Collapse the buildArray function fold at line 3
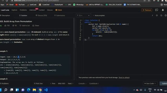The width and height of the screenshot is (167, 93). (82, 24)
